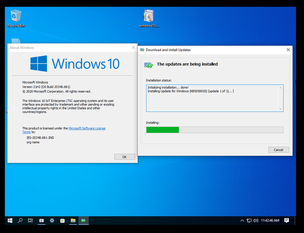The image size is (304, 233).
Task: Click the 'org name' text
Action: point(33,142)
